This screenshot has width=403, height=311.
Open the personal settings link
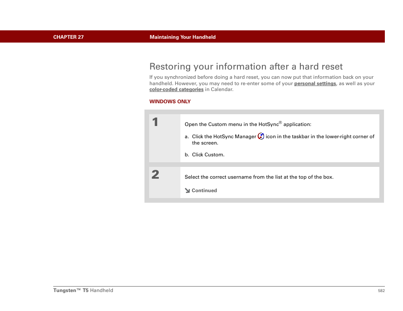click(315, 83)
